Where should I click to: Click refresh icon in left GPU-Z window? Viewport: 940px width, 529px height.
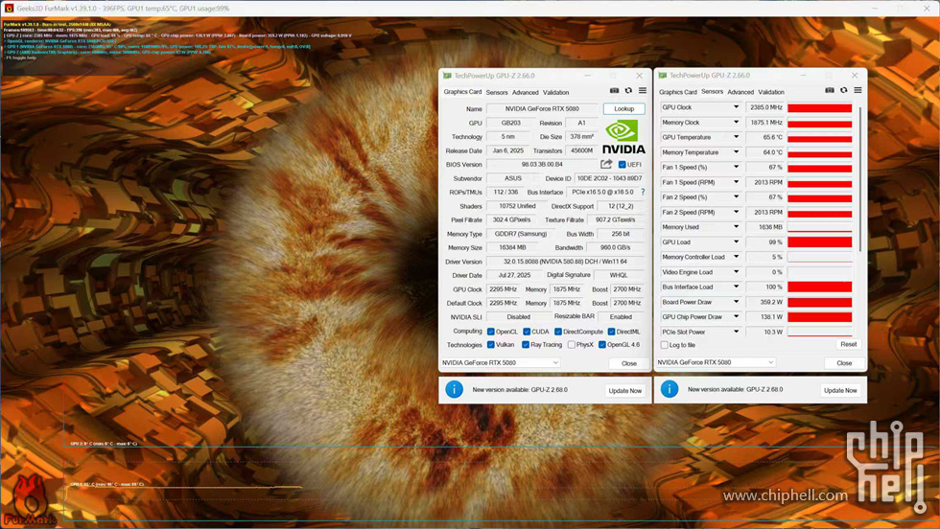[628, 90]
